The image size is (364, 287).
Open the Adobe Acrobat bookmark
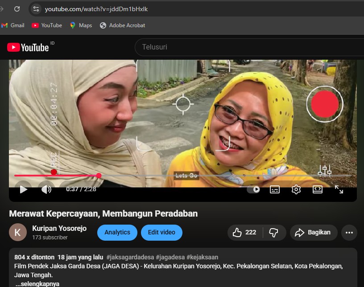click(123, 25)
